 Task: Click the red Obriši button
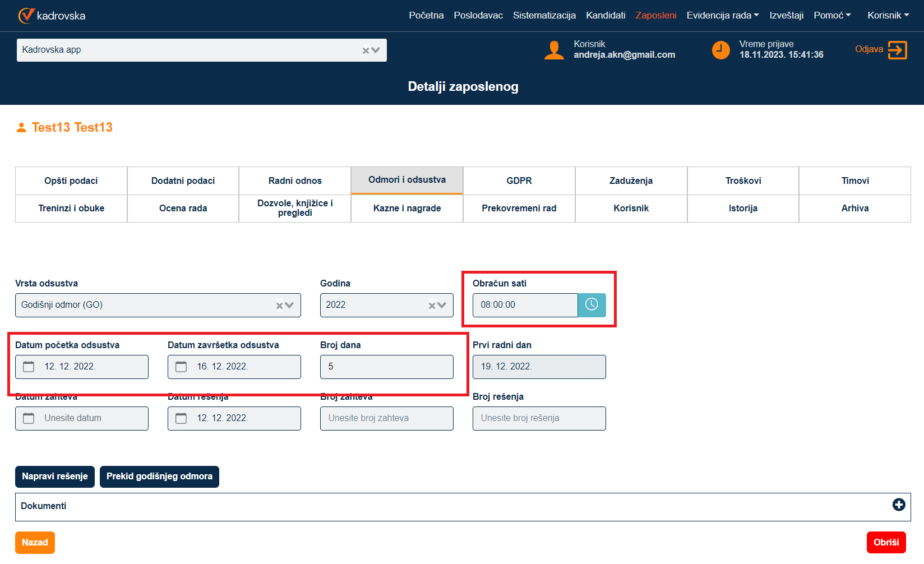point(886,542)
